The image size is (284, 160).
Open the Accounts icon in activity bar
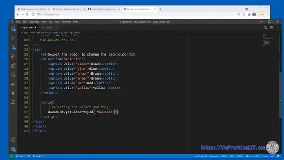(x=13, y=140)
